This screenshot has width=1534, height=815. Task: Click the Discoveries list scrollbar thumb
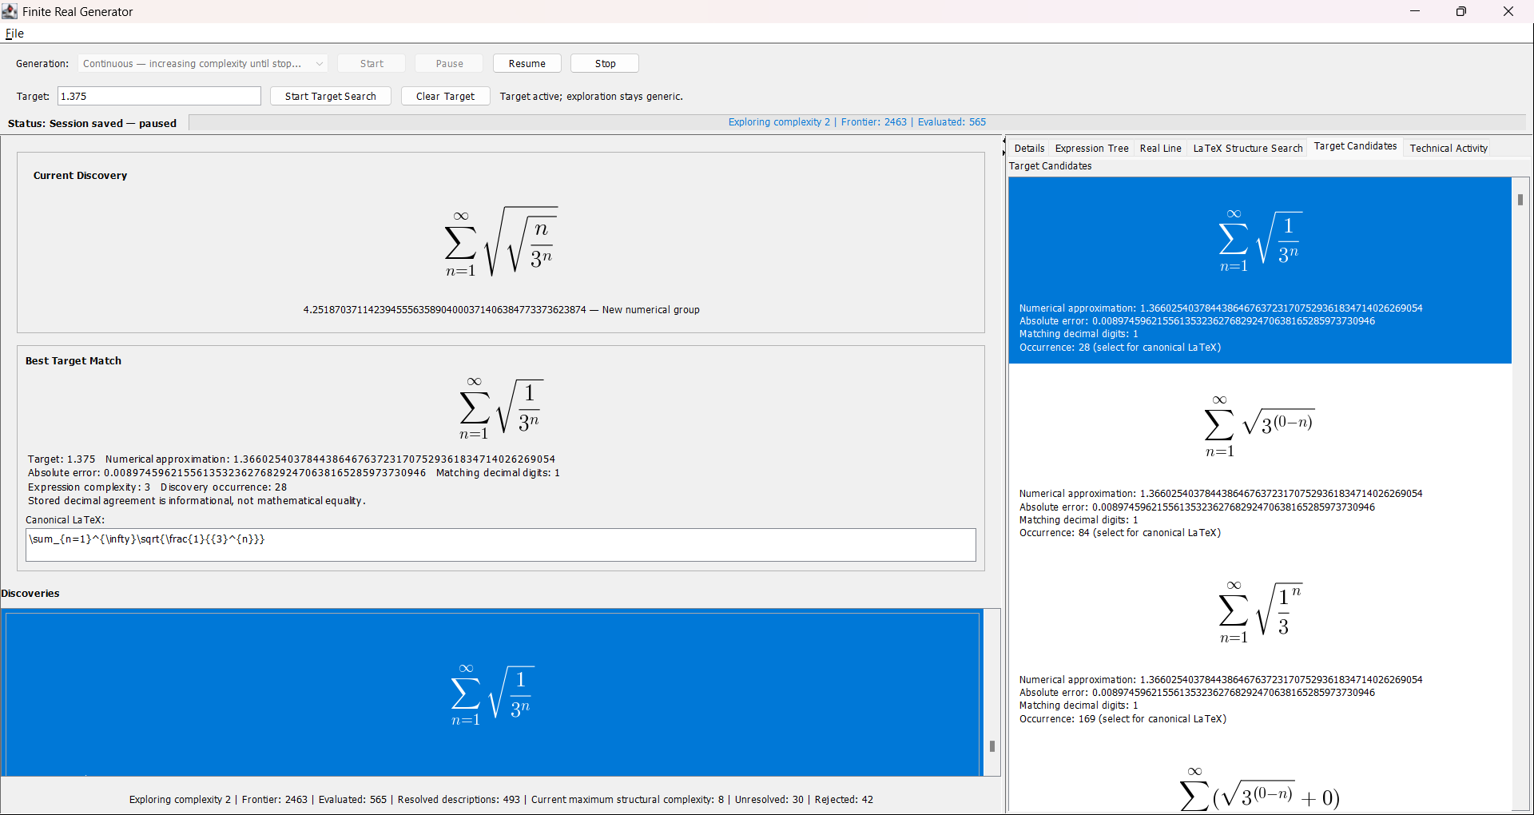click(992, 746)
